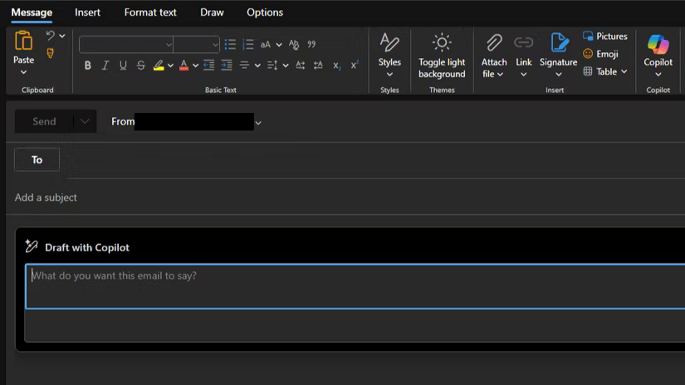Image resolution: width=685 pixels, height=385 pixels.
Task: Click the From label button
Action: pos(123,121)
